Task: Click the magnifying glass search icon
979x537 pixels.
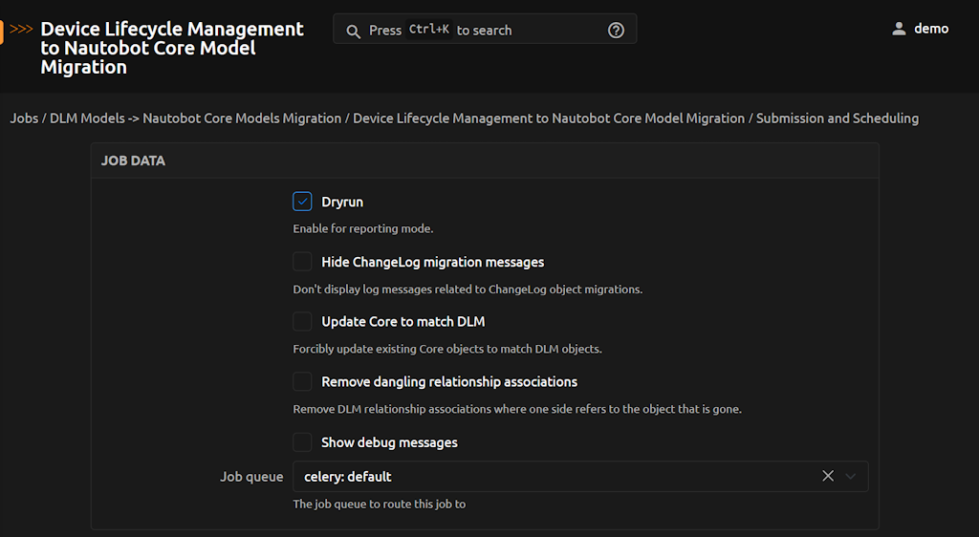Action: tap(353, 31)
